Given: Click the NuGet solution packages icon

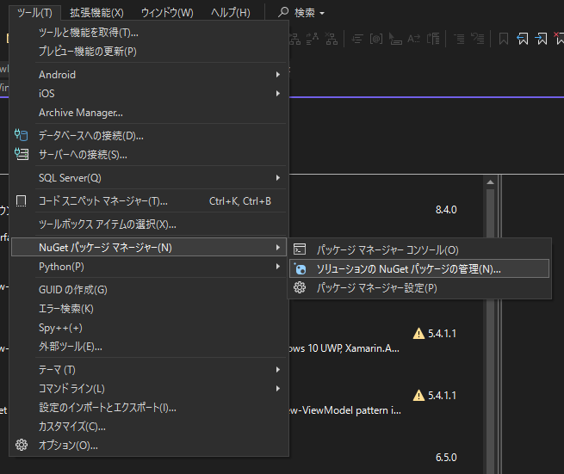Looking at the screenshot, I should (300, 268).
